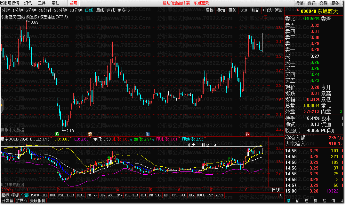Click the 交易 button at top right
The image size is (346, 205).
tap(323, 3)
